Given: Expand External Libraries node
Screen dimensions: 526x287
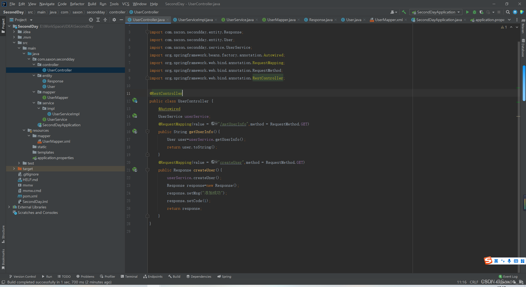Looking at the screenshot, I should click(9, 207).
